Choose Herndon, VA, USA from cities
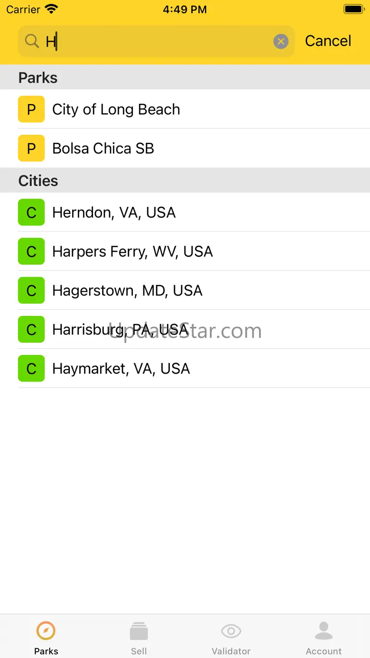 point(185,212)
